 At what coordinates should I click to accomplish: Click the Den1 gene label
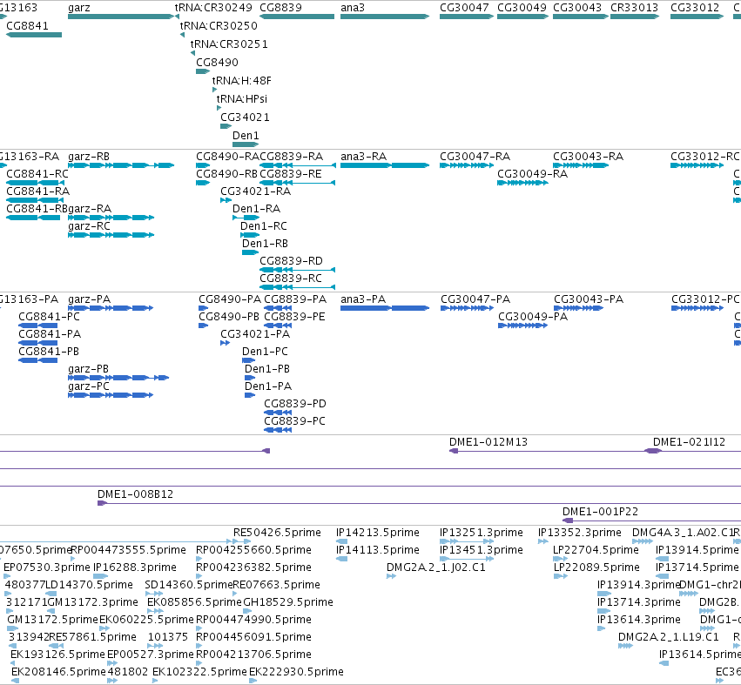[246, 136]
